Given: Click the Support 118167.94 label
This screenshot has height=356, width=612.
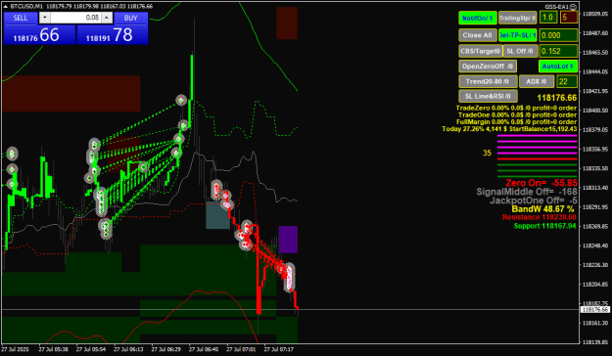Looking at the screenshot, I should point(544,226).
